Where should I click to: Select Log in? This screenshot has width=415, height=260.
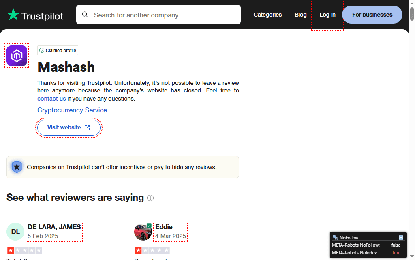pyautogui.click(x=327, y=15)
